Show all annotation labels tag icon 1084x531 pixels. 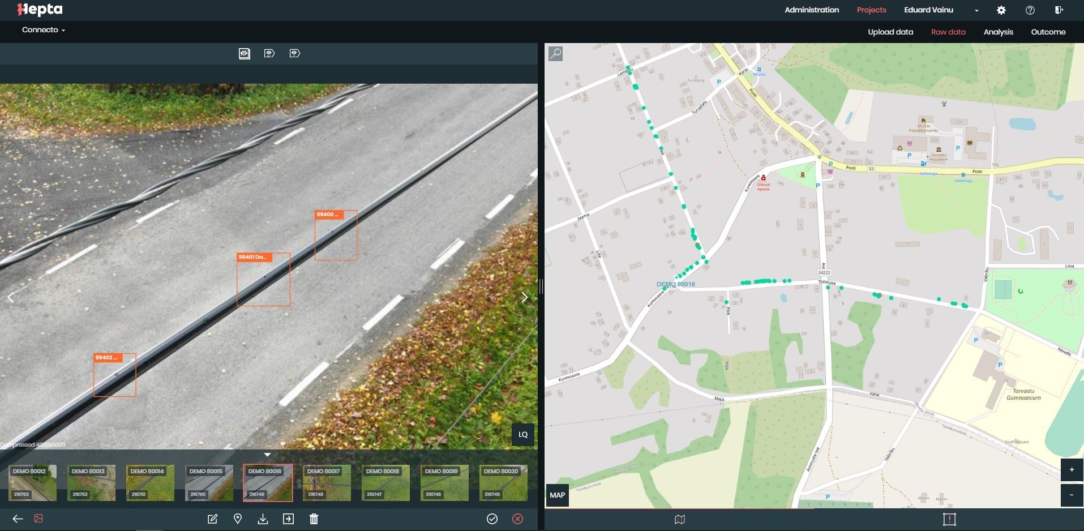[x=269, y=53]
